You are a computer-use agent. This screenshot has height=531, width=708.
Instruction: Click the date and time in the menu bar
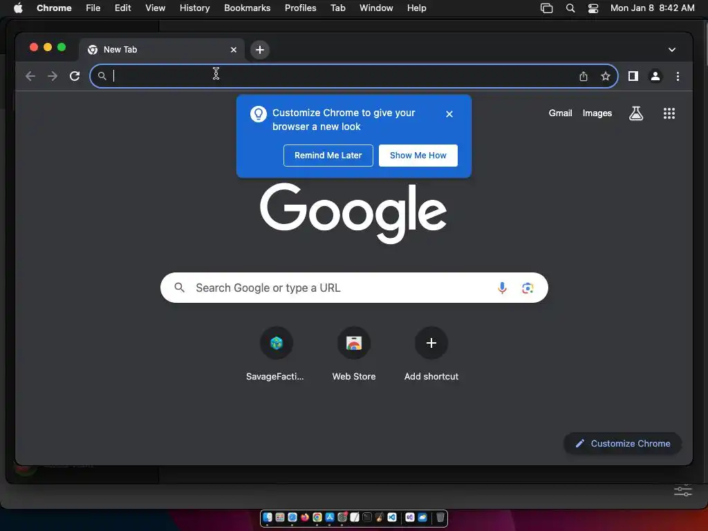pyautogui.click(x=652, y=8)
